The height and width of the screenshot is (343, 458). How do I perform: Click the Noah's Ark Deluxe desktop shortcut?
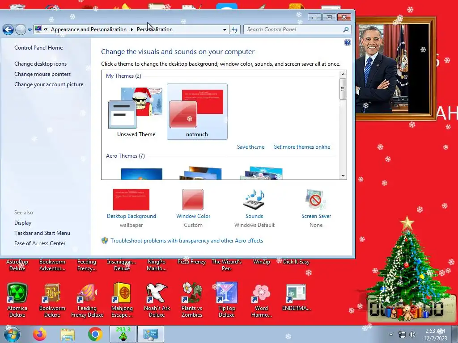pyautogui.click(x=157, y=300)
